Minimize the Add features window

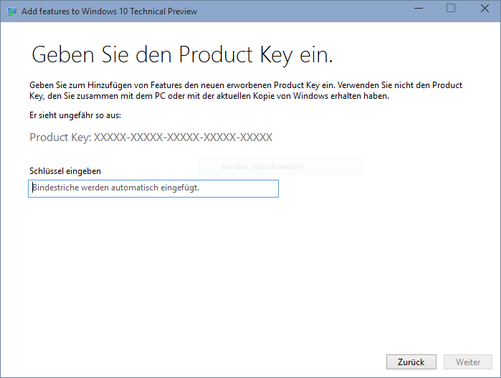(x=419, y=9)
